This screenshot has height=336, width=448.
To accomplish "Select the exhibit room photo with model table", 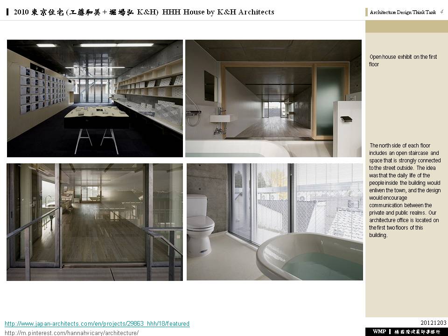I will [95, 98].
